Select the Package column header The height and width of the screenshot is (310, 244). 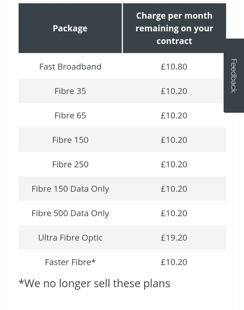coord(70,28)
